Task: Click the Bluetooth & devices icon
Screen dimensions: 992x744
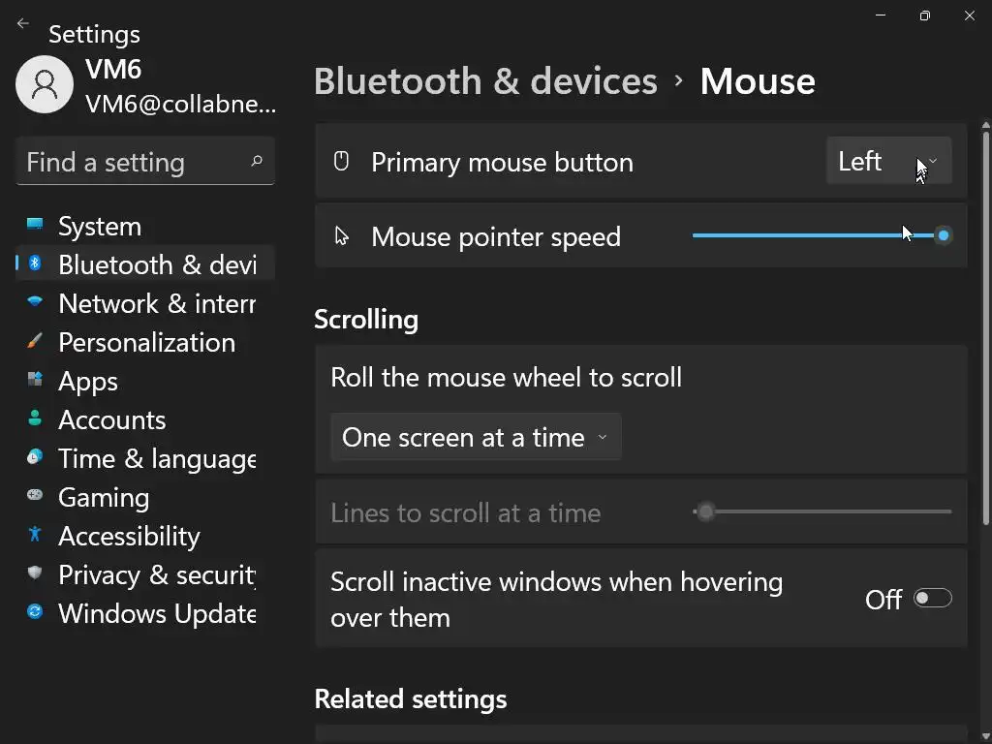Action: pos(35,263)
